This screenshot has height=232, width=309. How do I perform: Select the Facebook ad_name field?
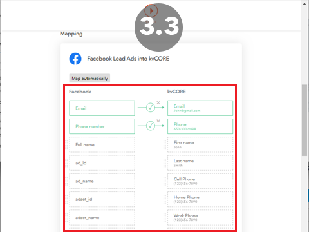coord(102,181)
